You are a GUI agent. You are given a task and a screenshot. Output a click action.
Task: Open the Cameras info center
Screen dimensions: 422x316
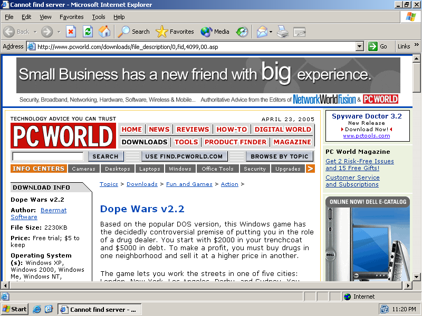click(x=84, y=169)
